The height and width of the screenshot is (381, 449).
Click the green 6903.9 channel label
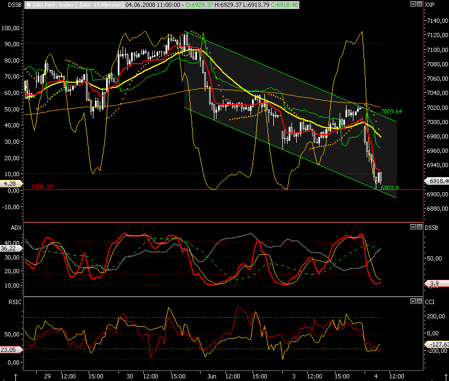click(390, 188)
